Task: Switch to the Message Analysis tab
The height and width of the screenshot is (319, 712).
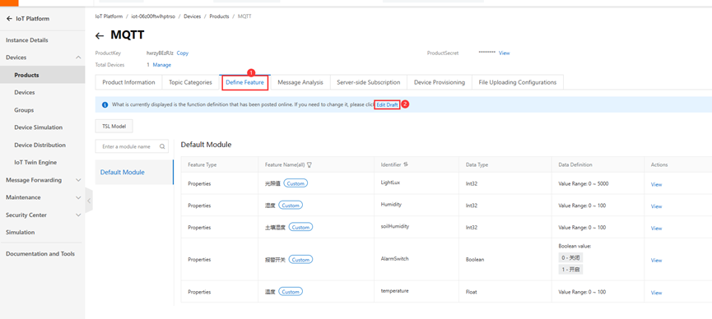Action: click(x=300, y=82)
